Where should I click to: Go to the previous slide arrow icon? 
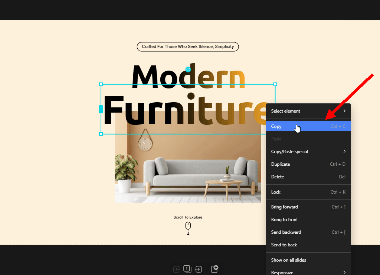(x=177, y=269)
